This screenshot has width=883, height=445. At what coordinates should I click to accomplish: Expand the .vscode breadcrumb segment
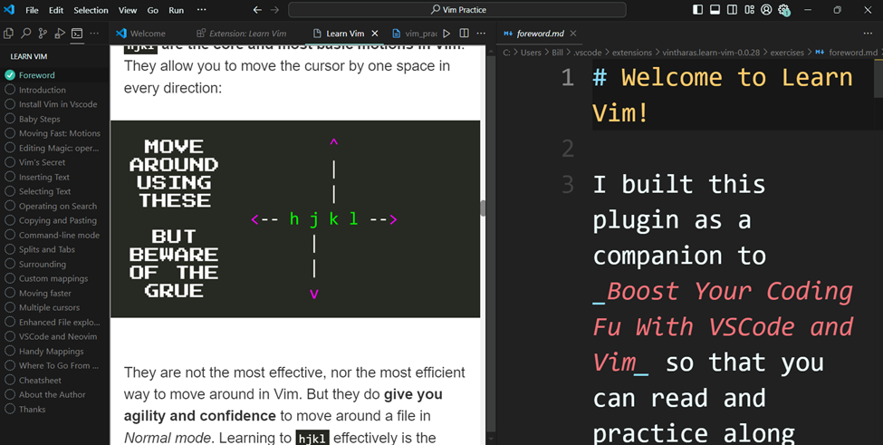tap(588, 53)
